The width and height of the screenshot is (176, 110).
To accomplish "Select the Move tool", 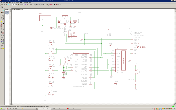I will tap(1, 15).
